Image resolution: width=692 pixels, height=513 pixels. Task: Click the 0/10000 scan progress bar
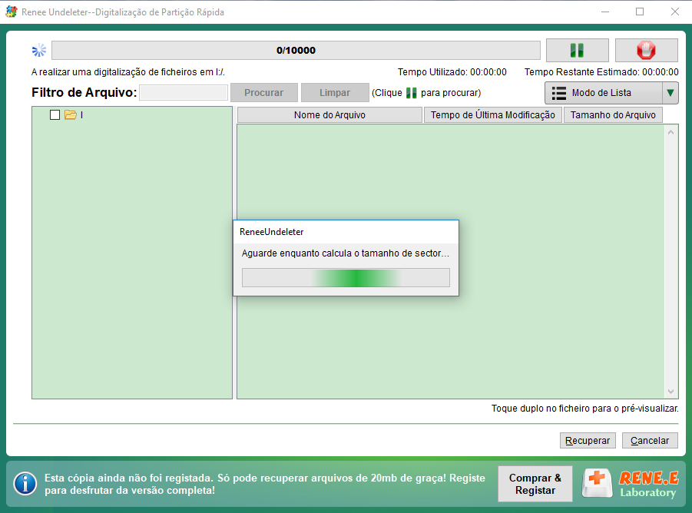(296, 50)
